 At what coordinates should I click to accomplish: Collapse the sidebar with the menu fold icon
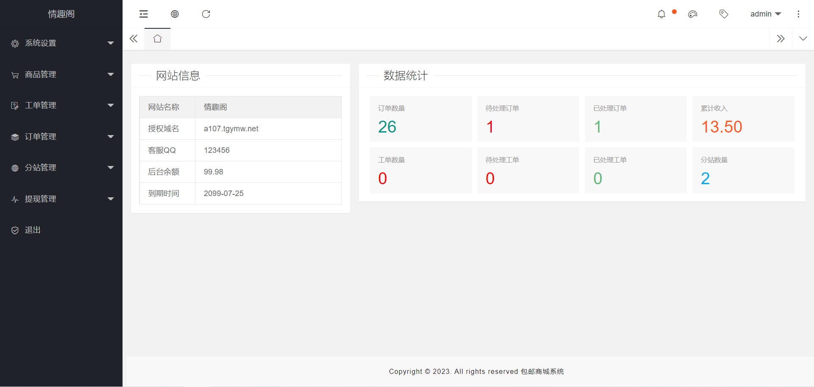[x=144, y=14]
